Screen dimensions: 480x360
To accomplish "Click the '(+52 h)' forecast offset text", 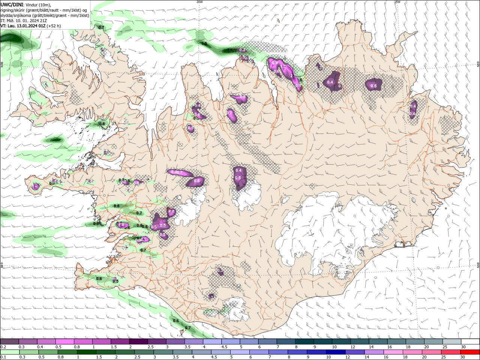I will pos(54,26).
